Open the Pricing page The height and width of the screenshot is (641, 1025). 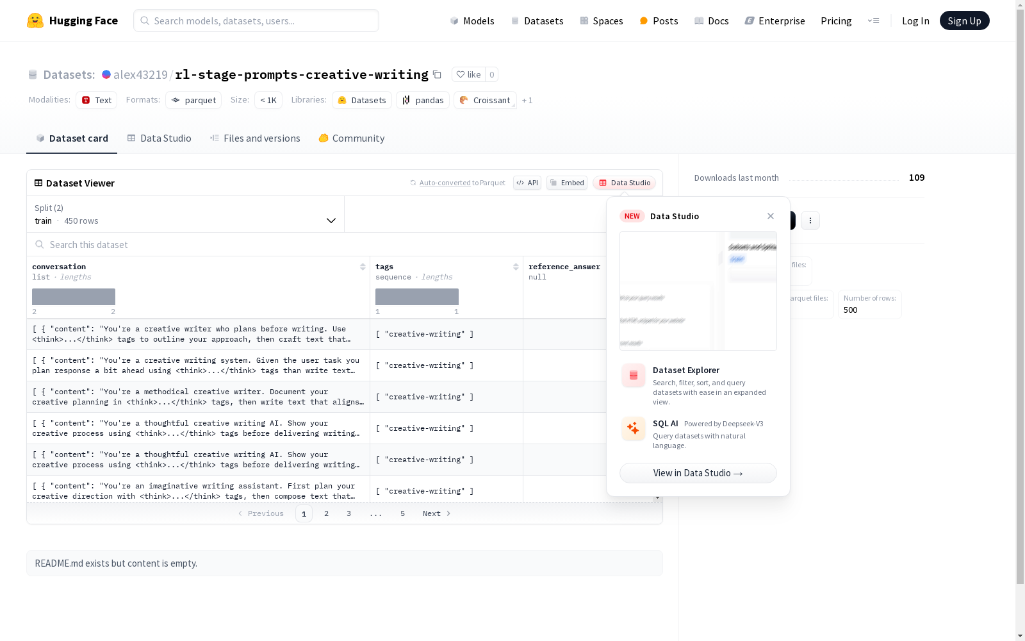point(836,21)
